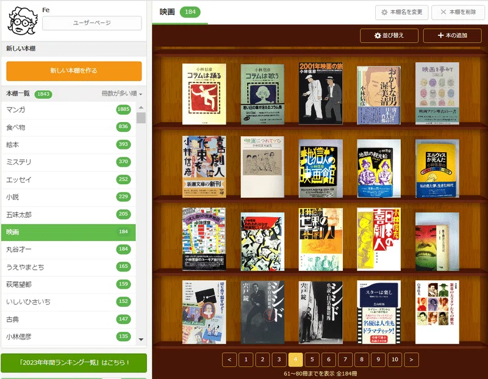This screenshot has width=488, height=379.
Task: Open book コラムは歌う cover
Action: [262, 95]
